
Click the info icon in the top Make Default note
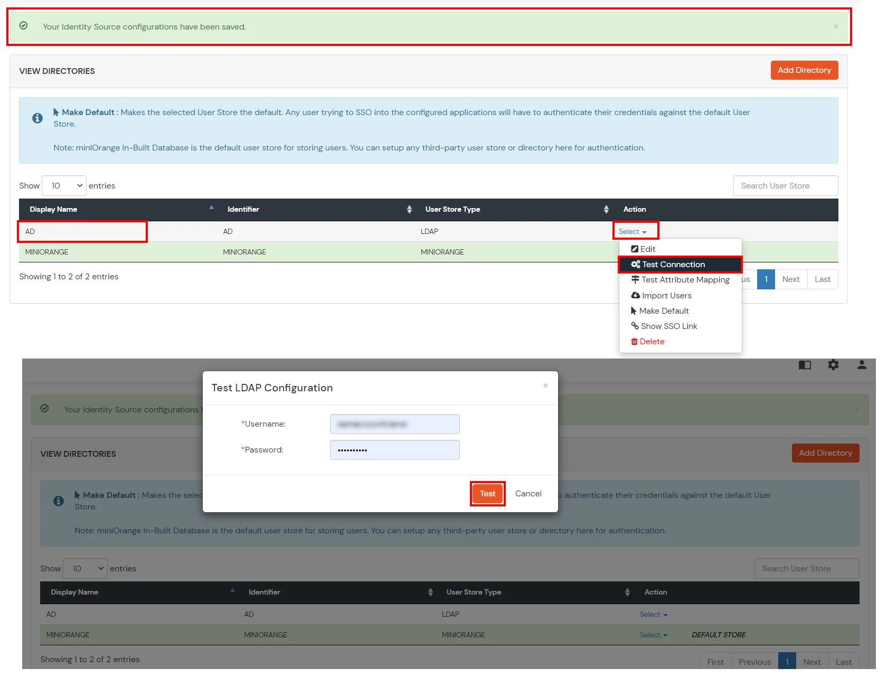point(37,118)
